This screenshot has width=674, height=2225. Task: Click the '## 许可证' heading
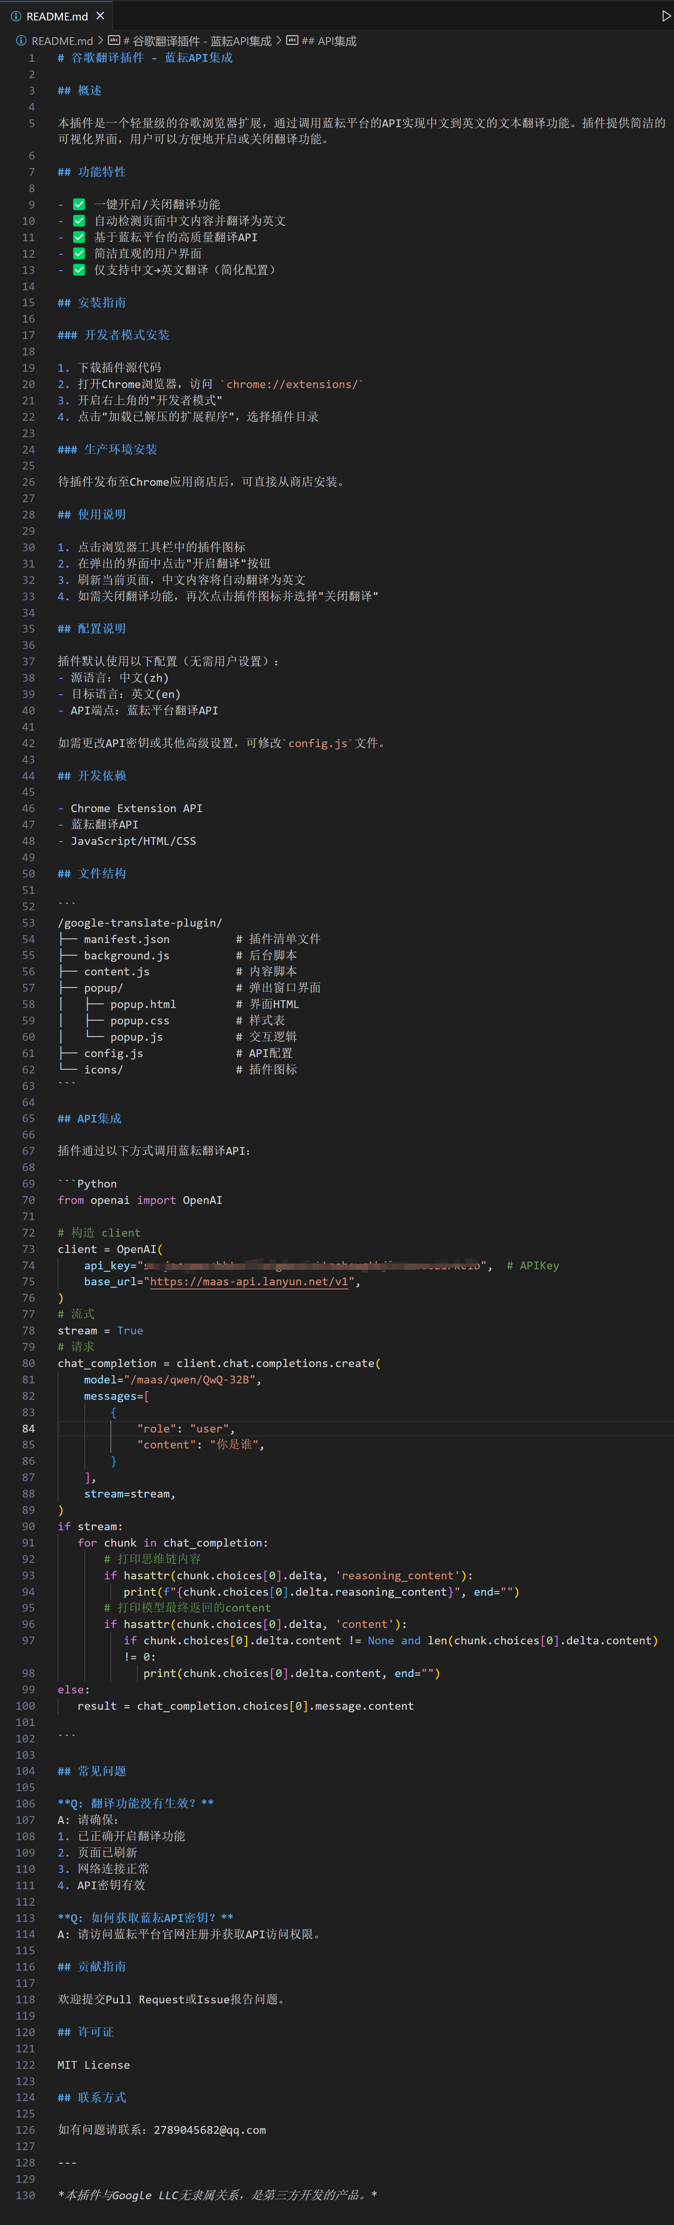[x=85, y=2032]
